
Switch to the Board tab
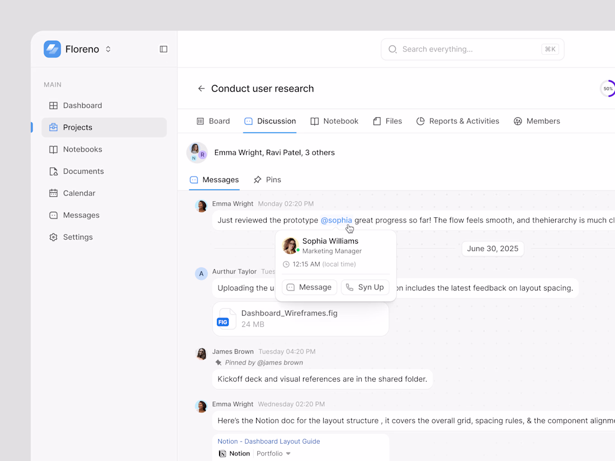[x=213, y=121]
